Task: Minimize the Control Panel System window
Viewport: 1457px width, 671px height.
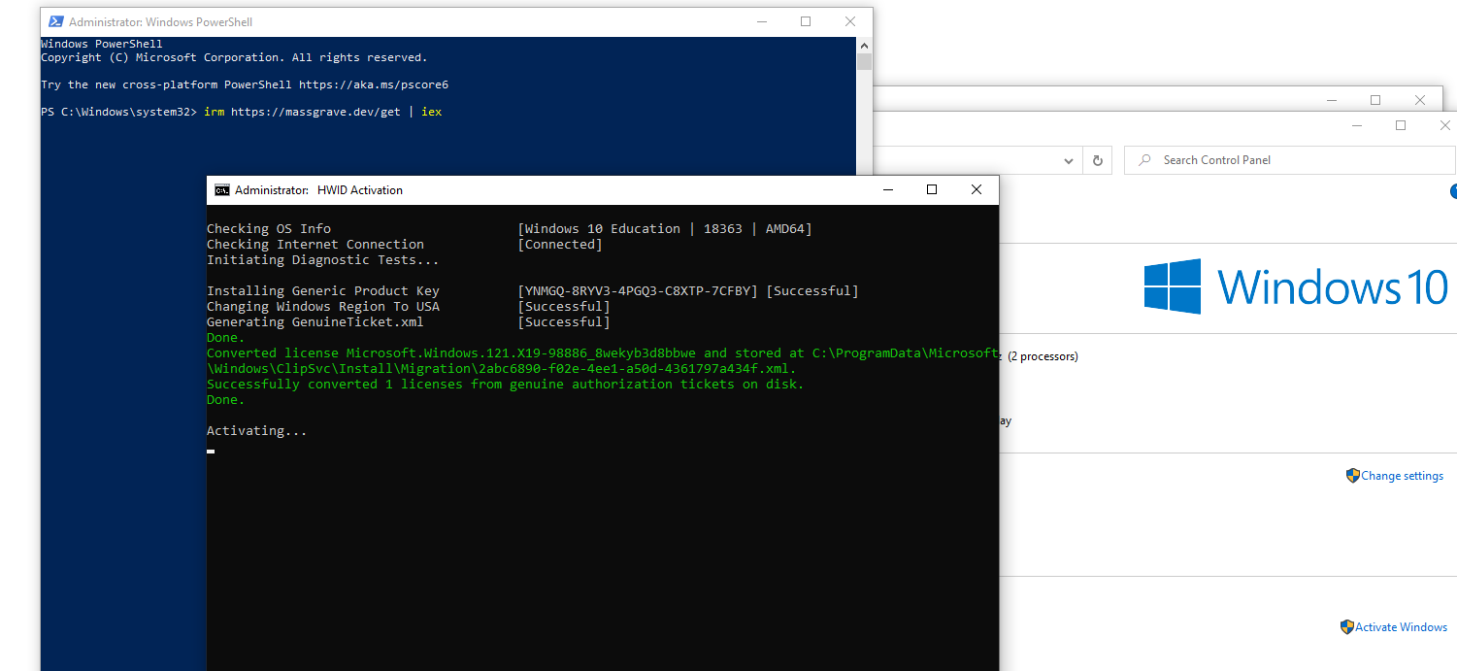Action: 1356,125
